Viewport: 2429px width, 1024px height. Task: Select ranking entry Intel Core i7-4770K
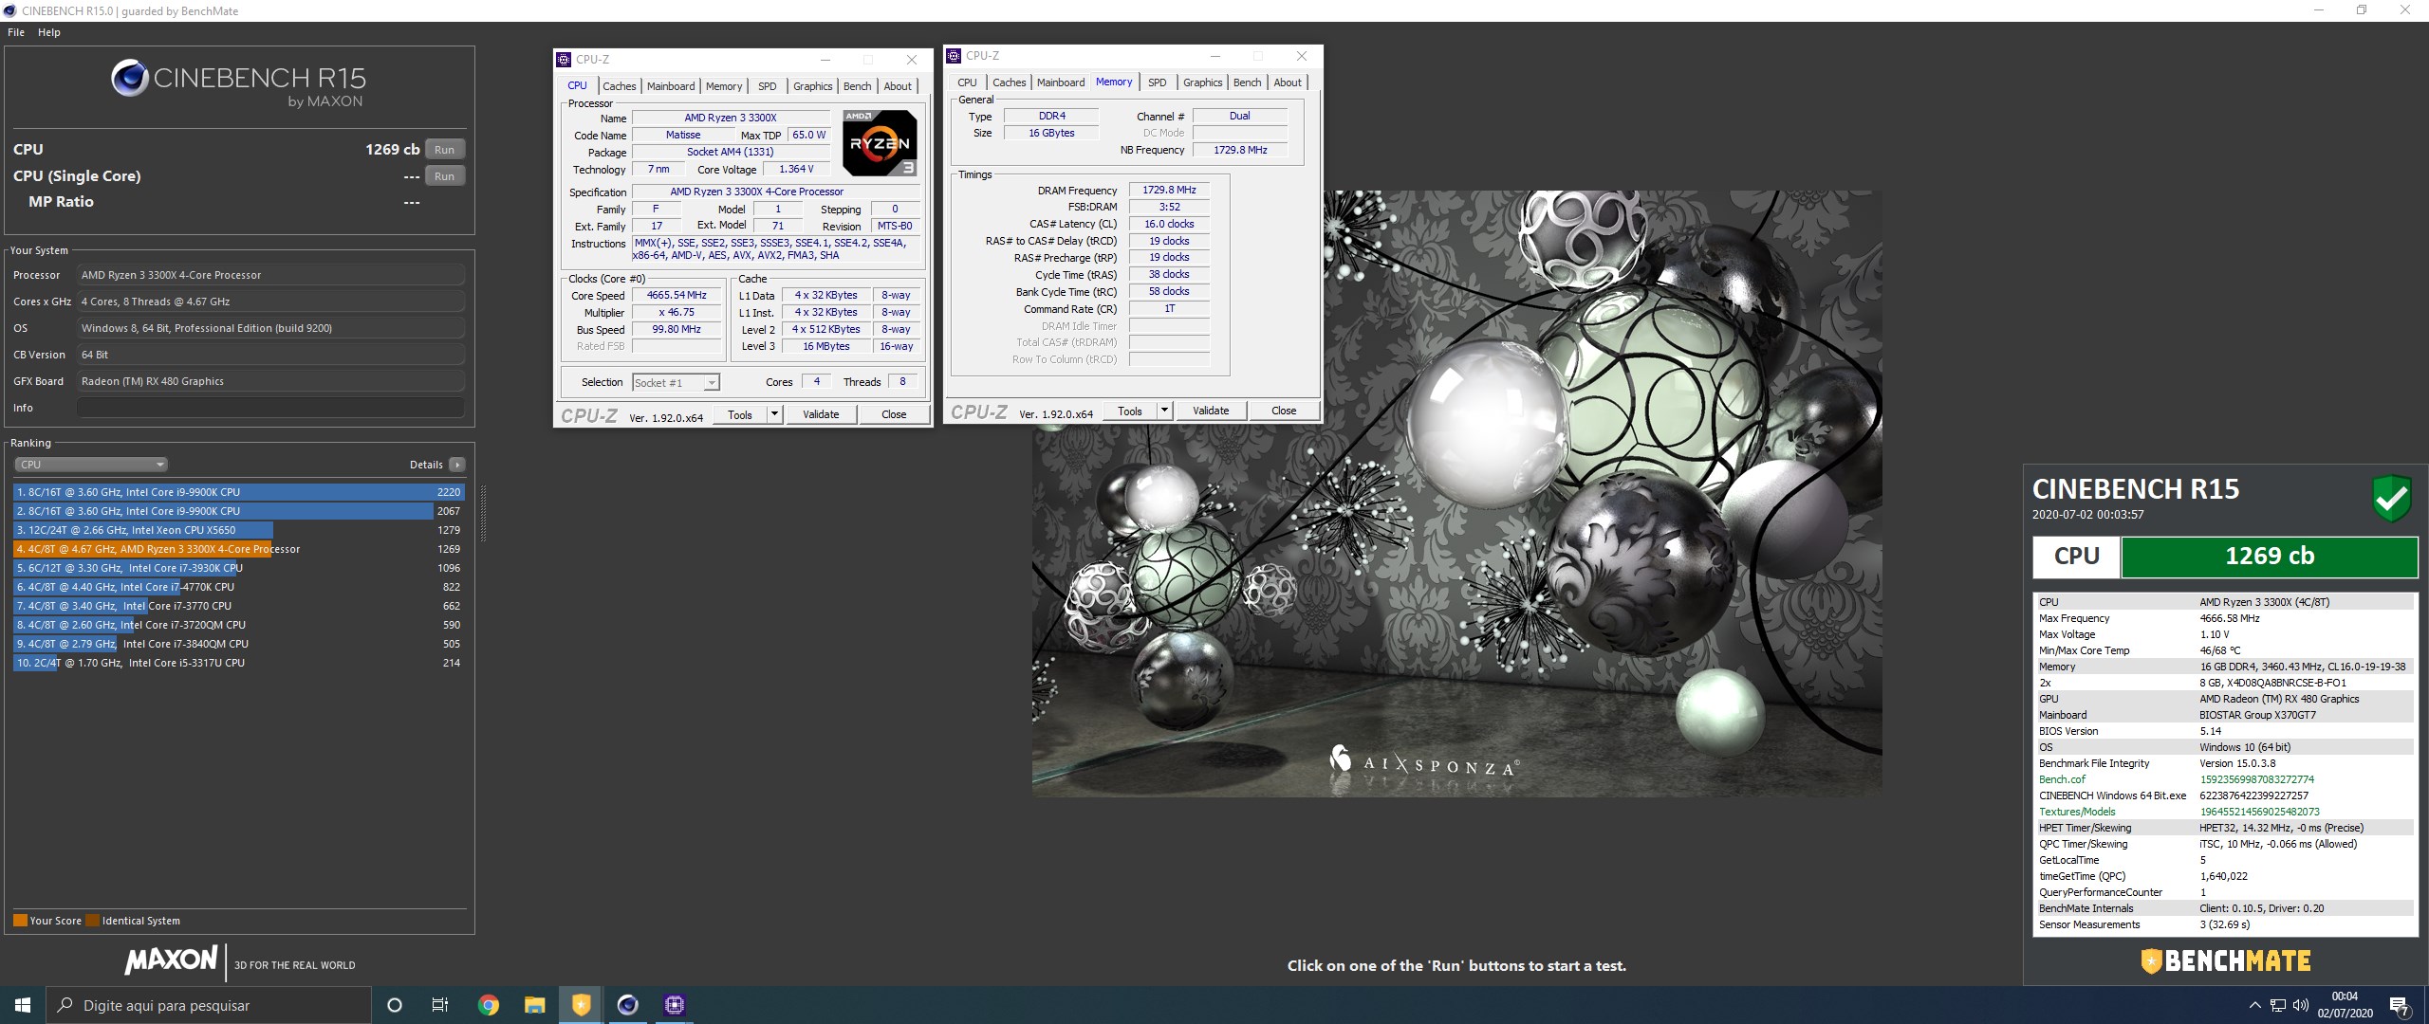pos(238,587)
